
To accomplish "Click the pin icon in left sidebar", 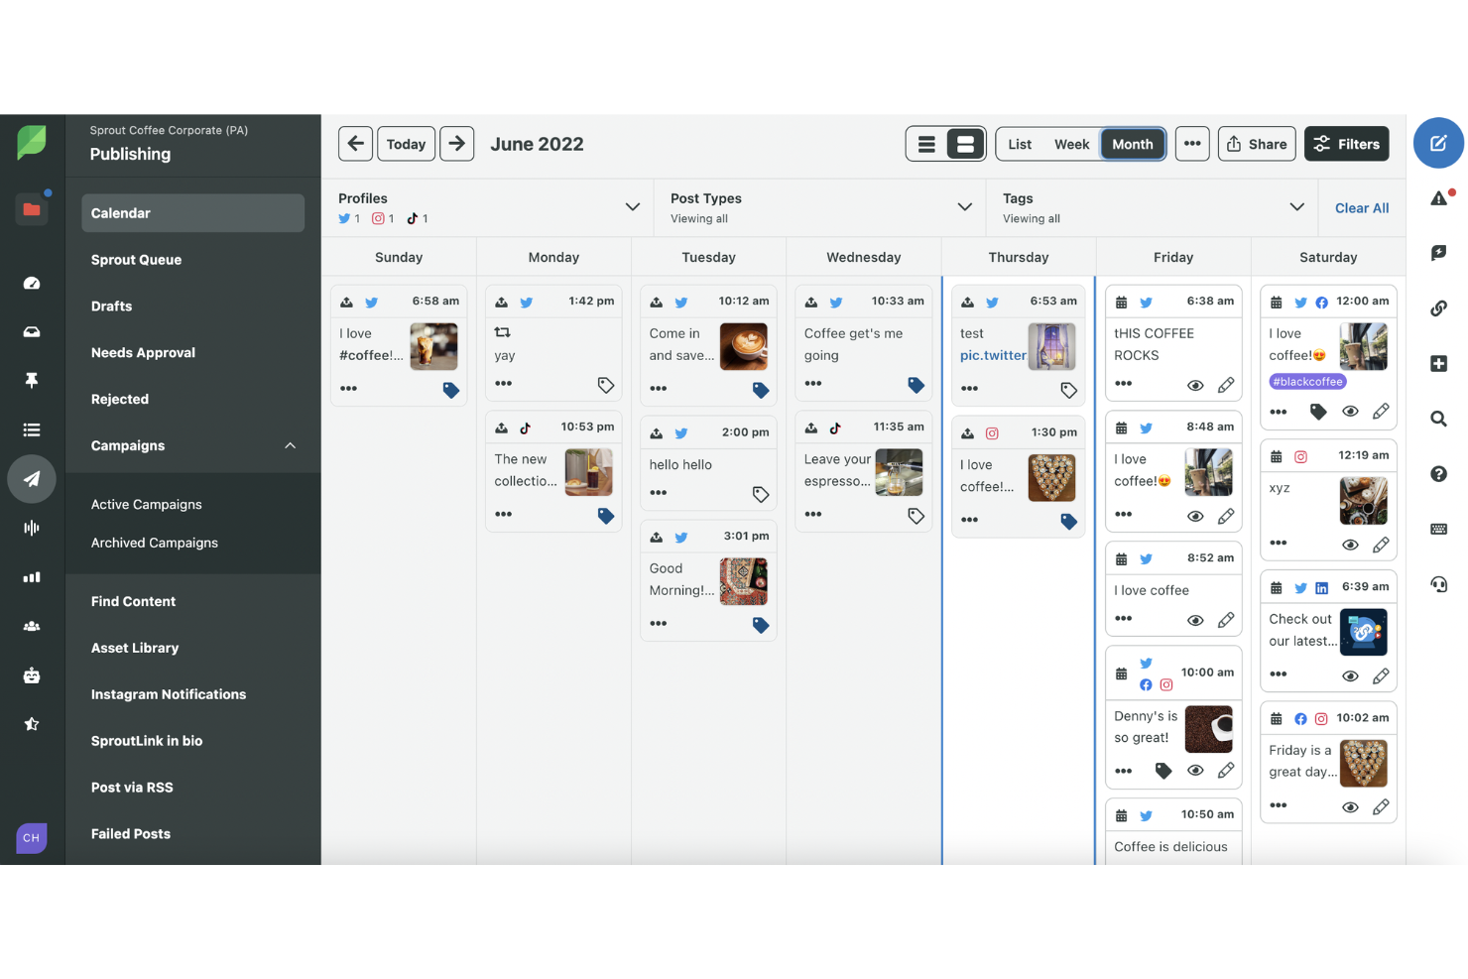I will click(32, 381).
